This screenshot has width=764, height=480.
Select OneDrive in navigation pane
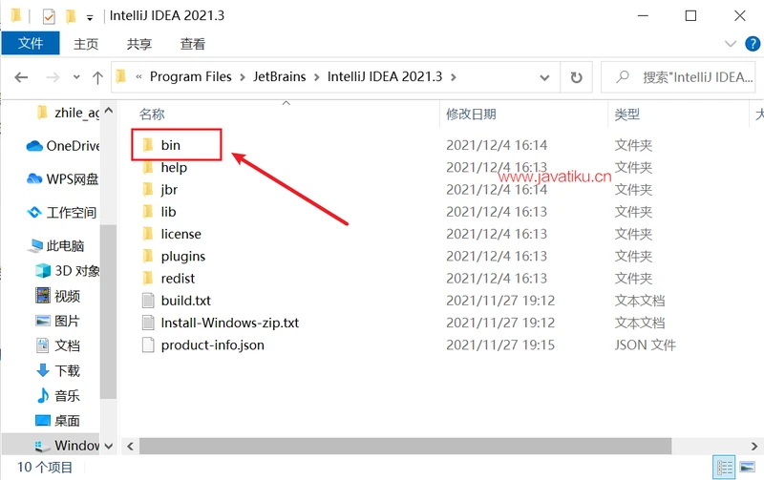pos(62,146)
